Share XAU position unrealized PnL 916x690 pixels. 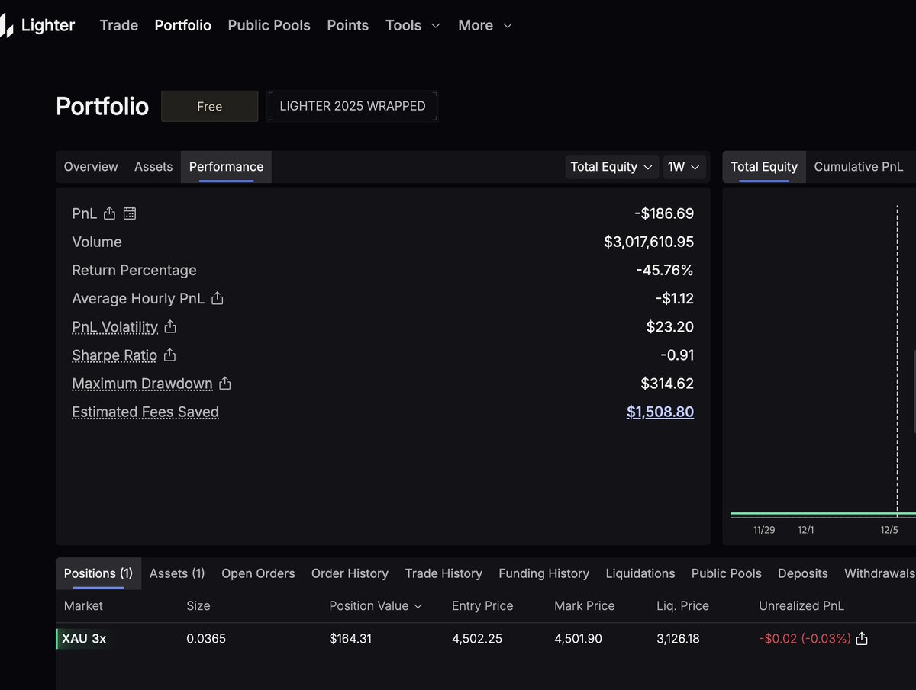click(x=862, y=639)
